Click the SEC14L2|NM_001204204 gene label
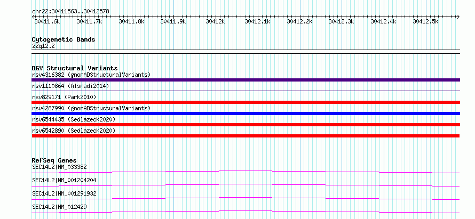Screen dimensions: 475x219 pos(64,180)
